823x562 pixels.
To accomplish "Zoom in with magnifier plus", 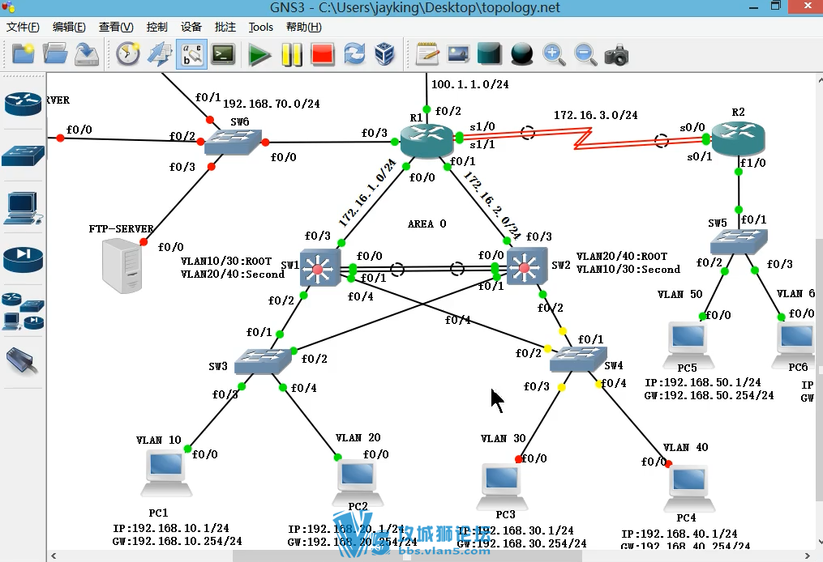I will 554,54.
